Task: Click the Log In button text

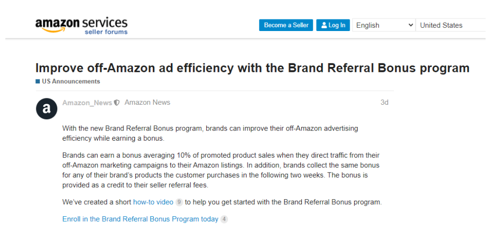Action: point(337,25)
